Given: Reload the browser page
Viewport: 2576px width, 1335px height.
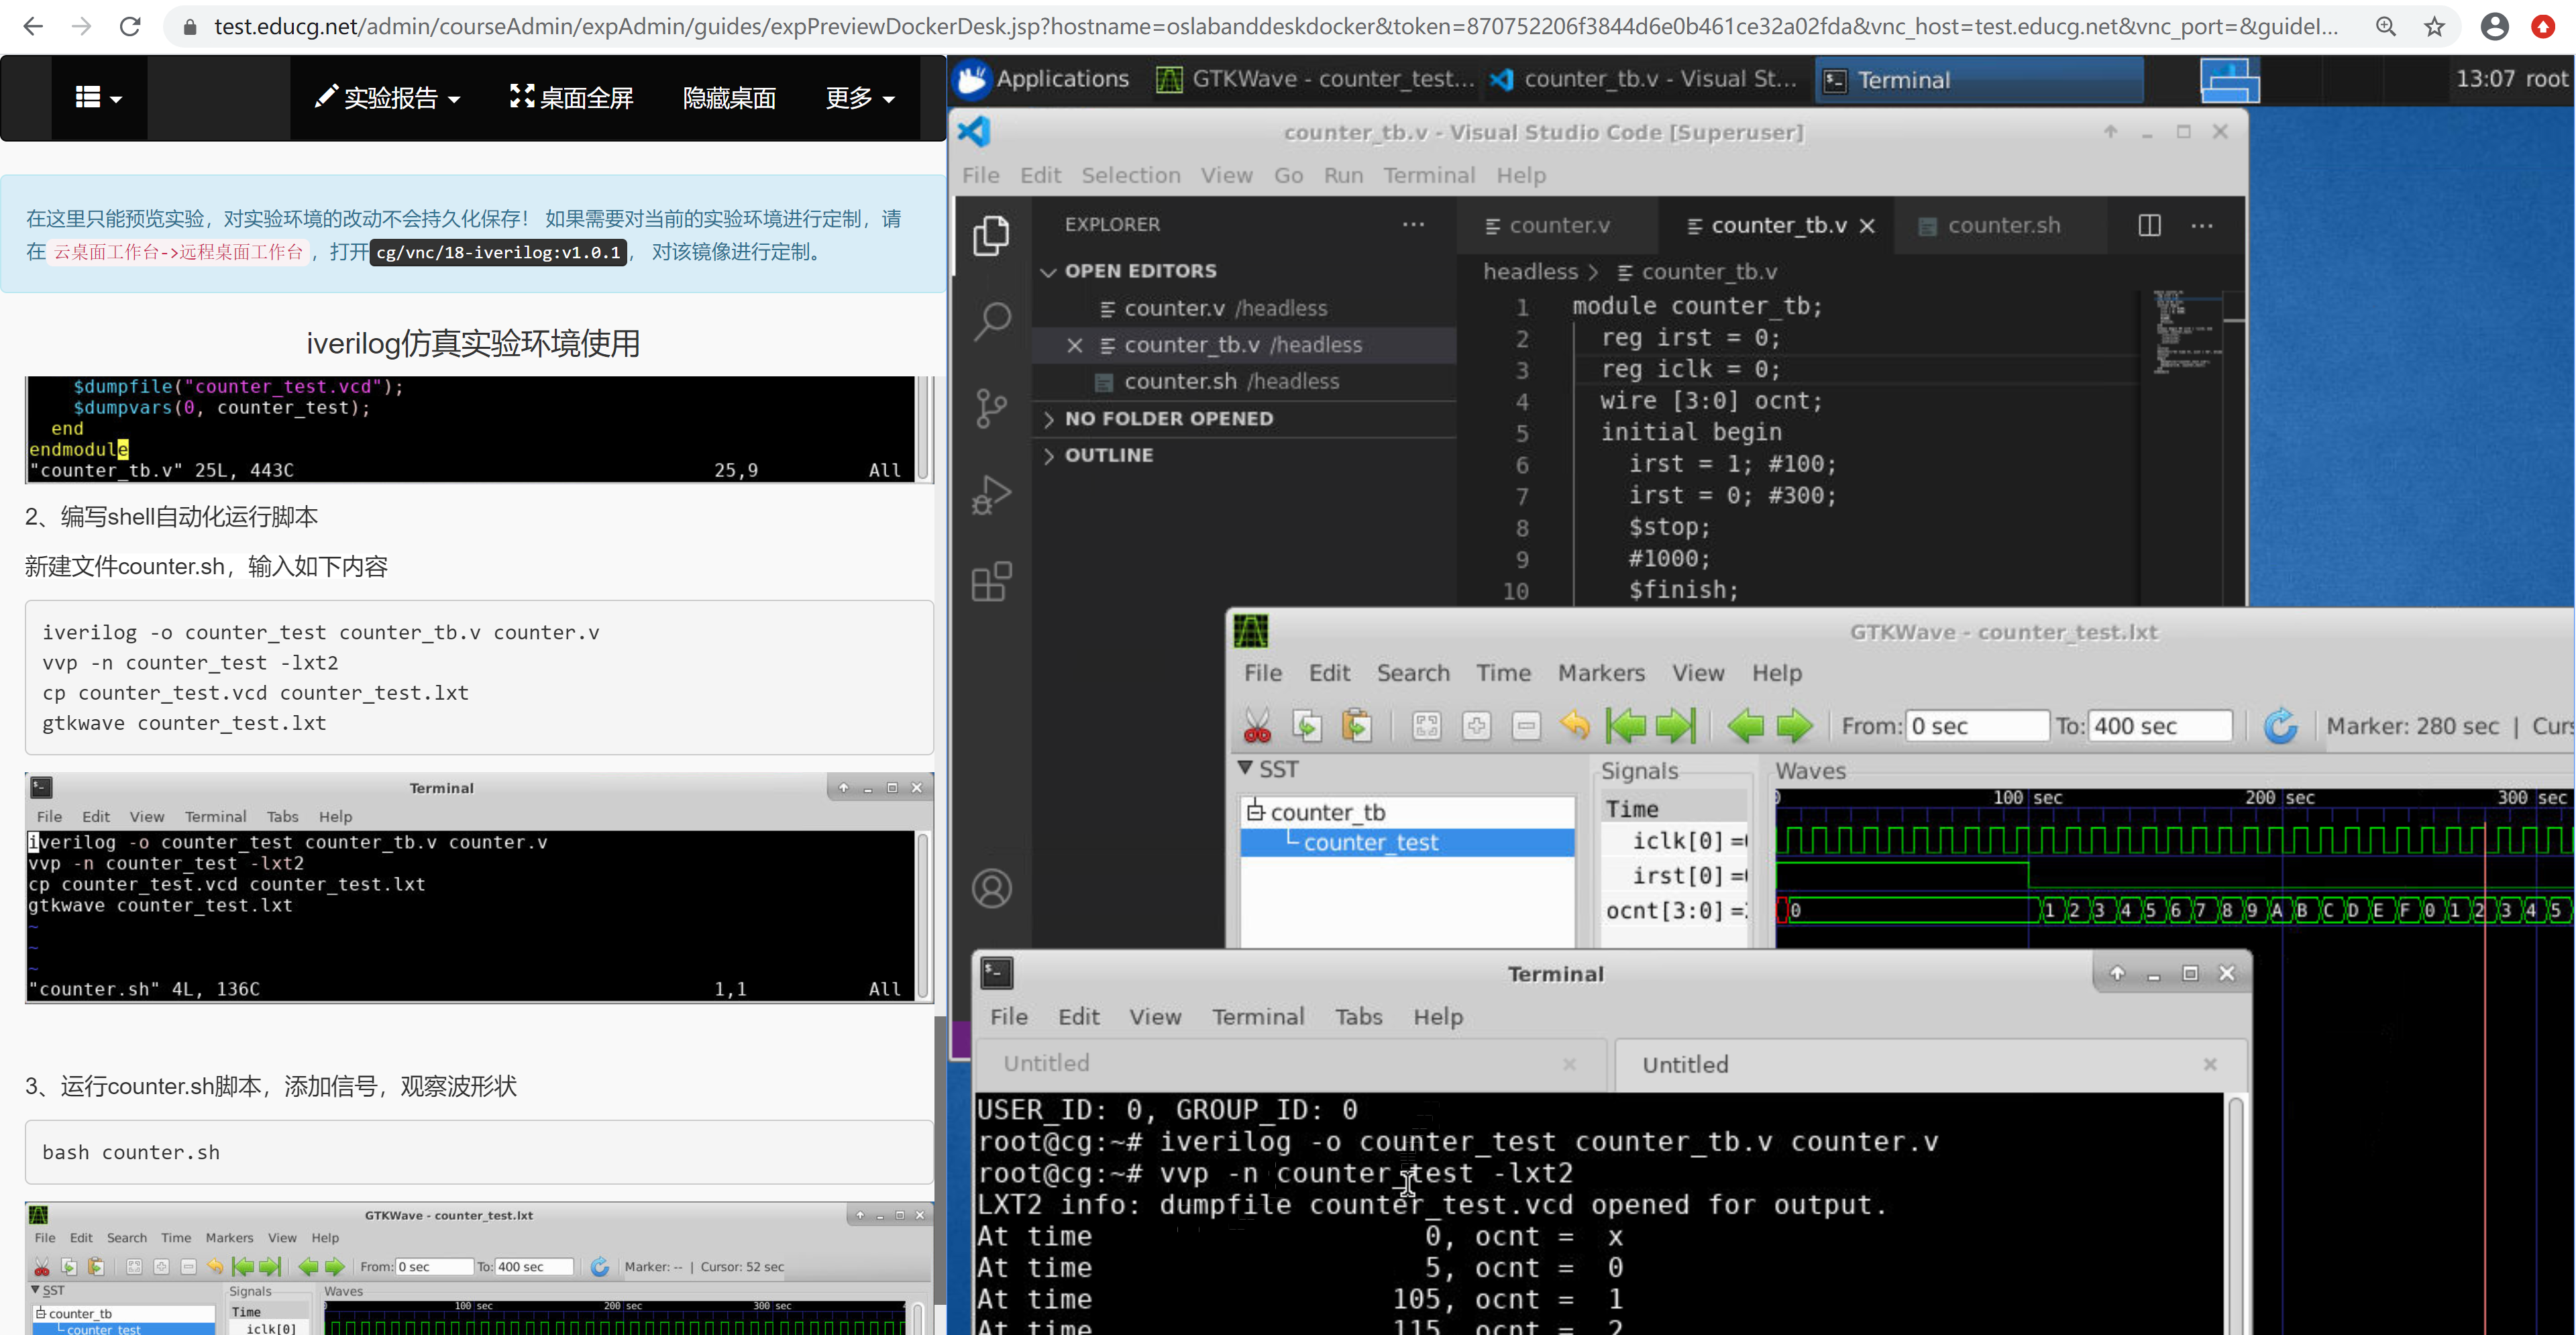Looking at the screenshot, I should coord(130,26).
